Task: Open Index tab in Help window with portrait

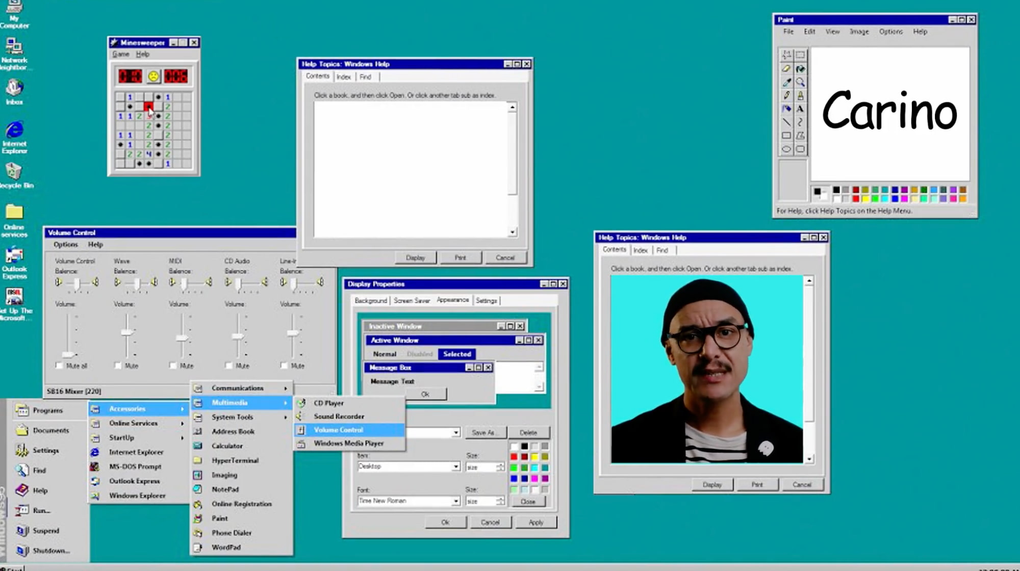Action: pos(641,250)
